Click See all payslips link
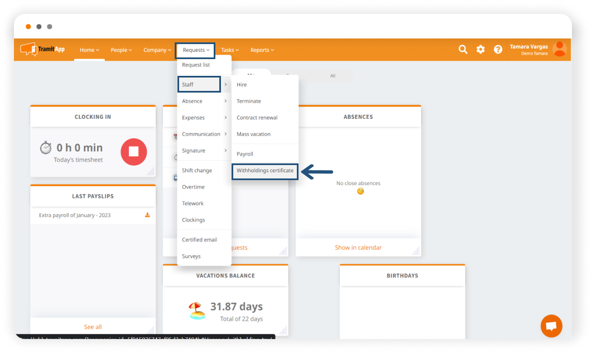Screen dimensions: 592x353 point(93,327)
